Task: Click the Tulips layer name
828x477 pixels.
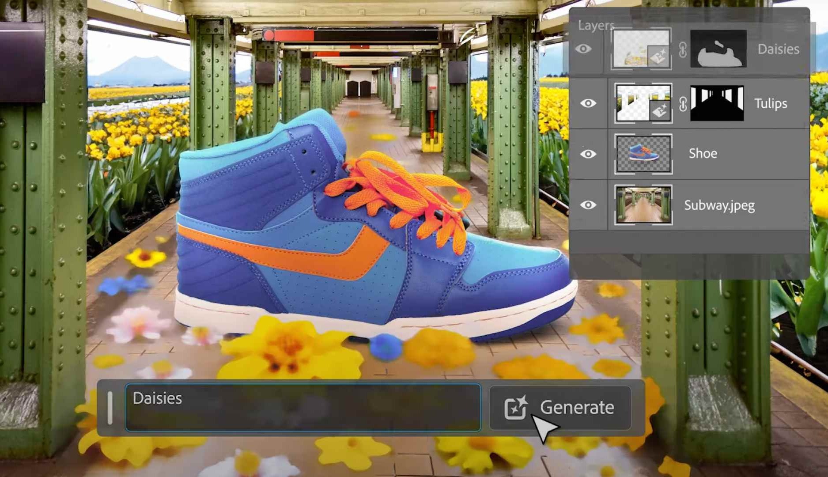Action: click(x=771, y=103)
